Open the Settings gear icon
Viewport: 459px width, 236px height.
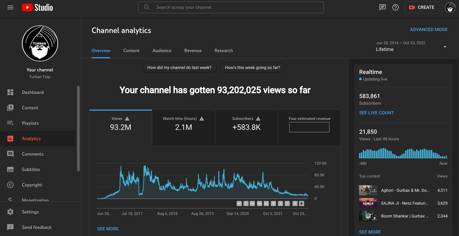pyautogui.click(x=10, y=212)
